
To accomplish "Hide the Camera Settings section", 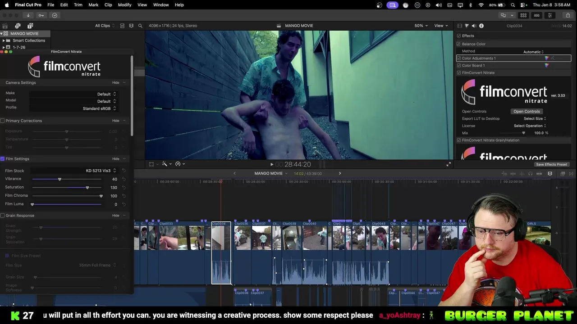I will point(116,82).
